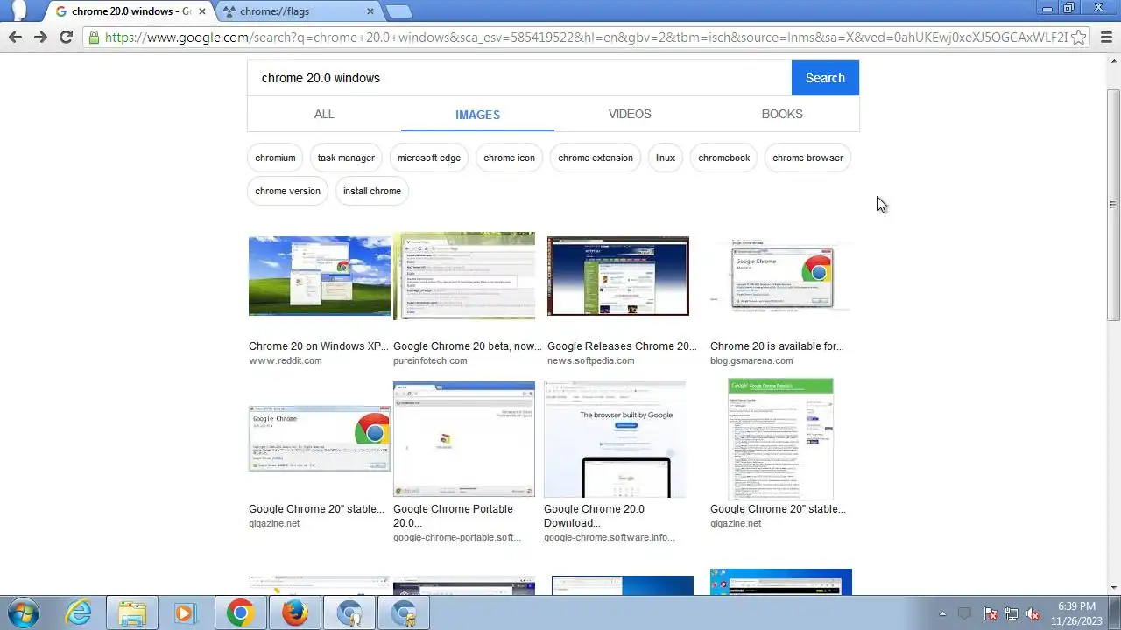Filter by the chrome browser chip
The image size is (1121, 630).
tap(807, 157)
